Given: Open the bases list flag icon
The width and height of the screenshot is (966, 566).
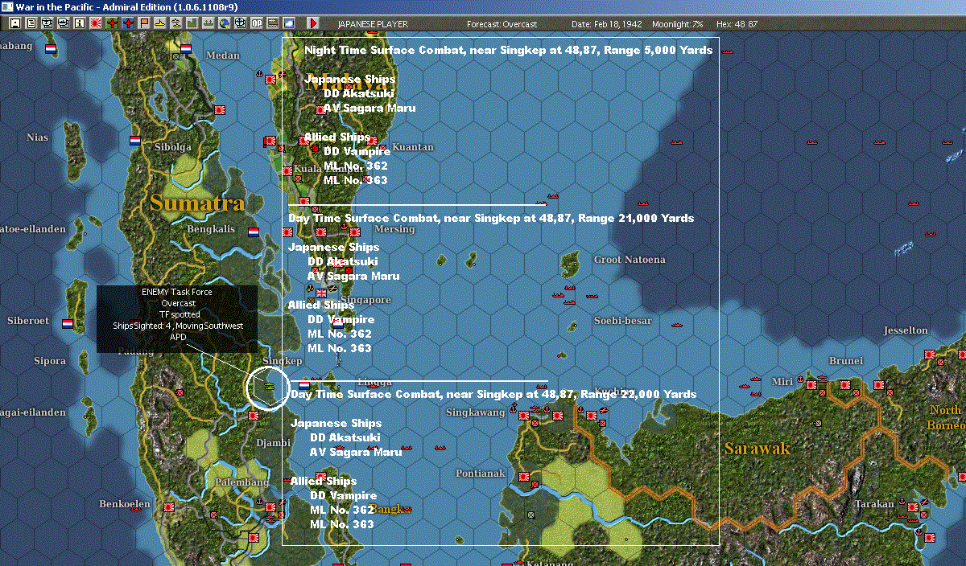Looking at the screenshot, I should click(x=144, y=23).
